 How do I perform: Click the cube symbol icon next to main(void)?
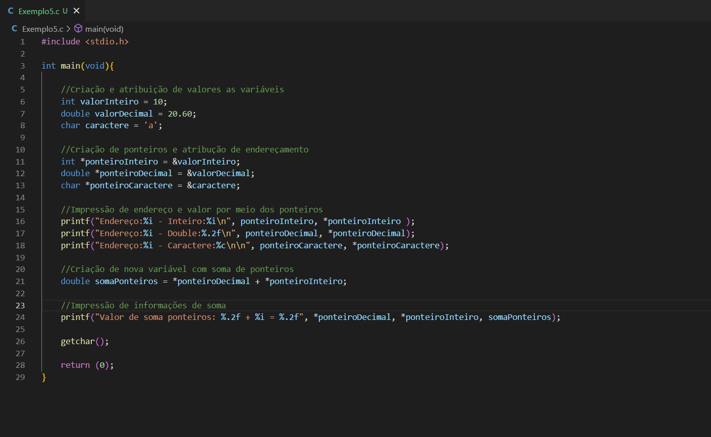click(78, 29)
